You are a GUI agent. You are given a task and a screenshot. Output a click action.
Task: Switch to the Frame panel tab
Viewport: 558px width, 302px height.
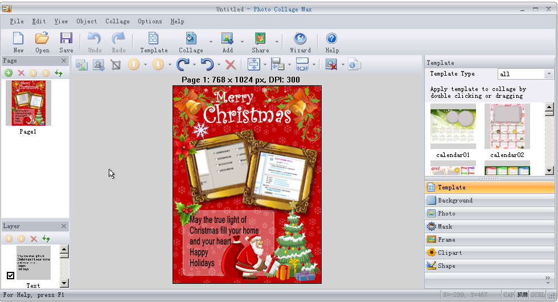click(490, 240)
